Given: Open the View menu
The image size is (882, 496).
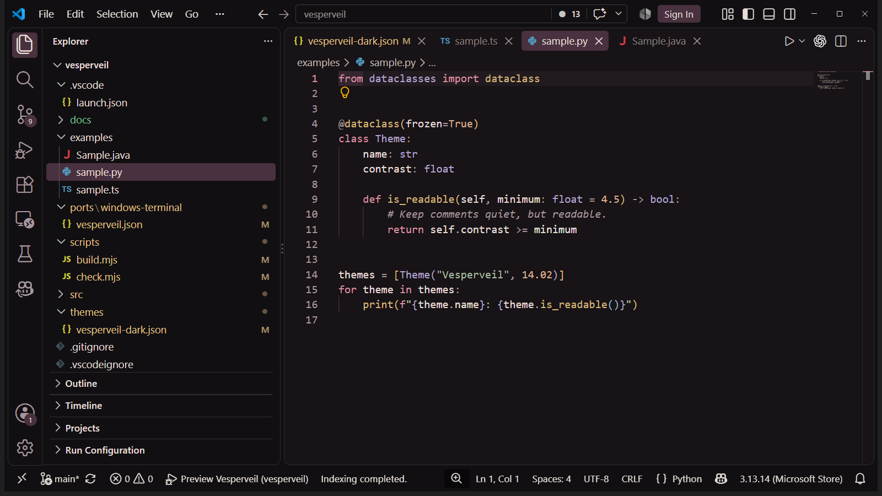Looking at the screenshot, I should (x=162, y=14).
